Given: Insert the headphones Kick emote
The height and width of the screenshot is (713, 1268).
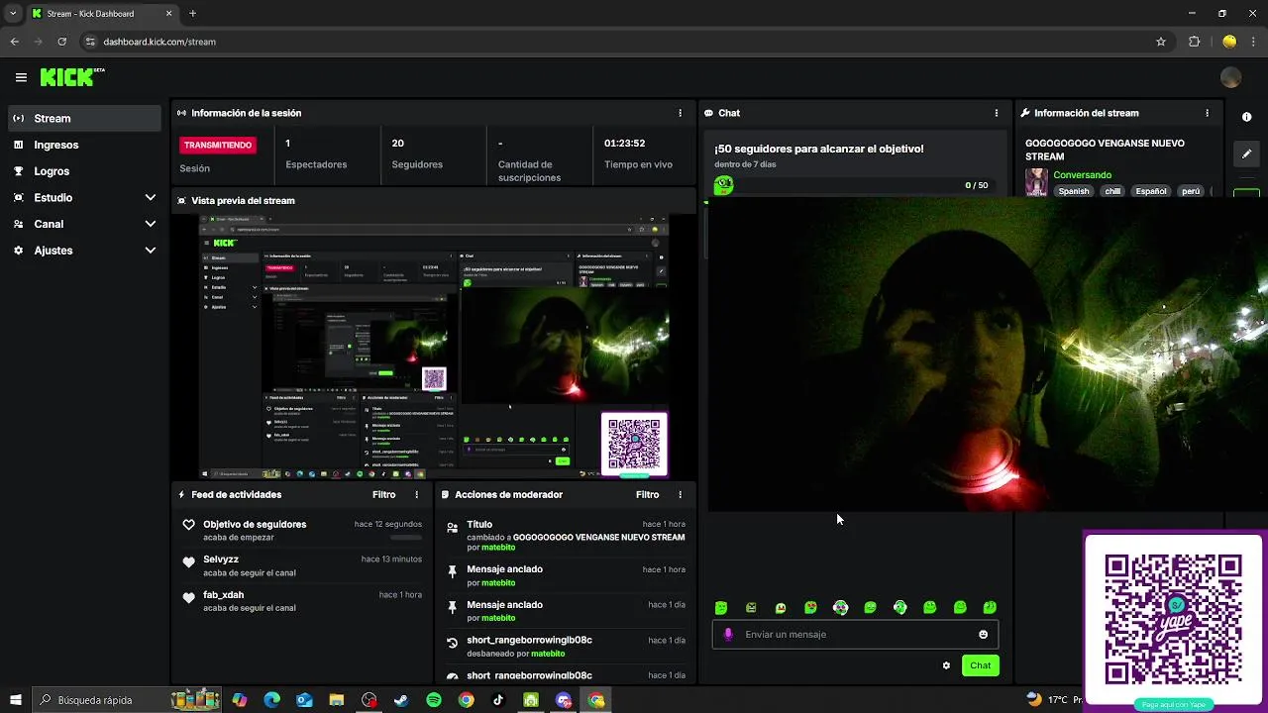Looking at the screenshot, I should 899,607.
